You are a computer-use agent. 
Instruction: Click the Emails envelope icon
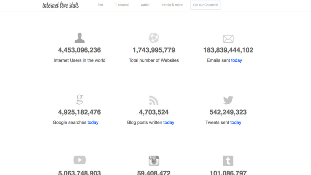pos(228,39)
